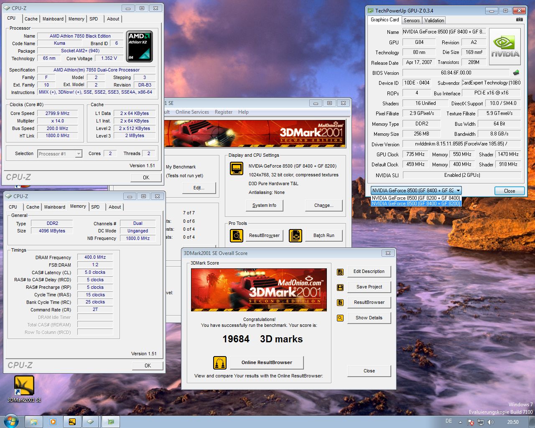Image resolution: width=535 pixels, height=428 pixels.
Task: Click the Edit... button under My Benchmark
Action: (x=199, y=188)
